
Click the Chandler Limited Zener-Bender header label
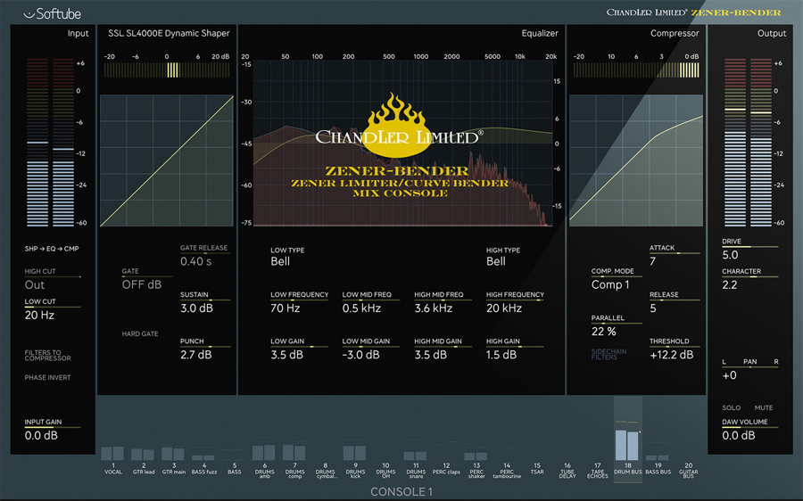coord(693,12)
